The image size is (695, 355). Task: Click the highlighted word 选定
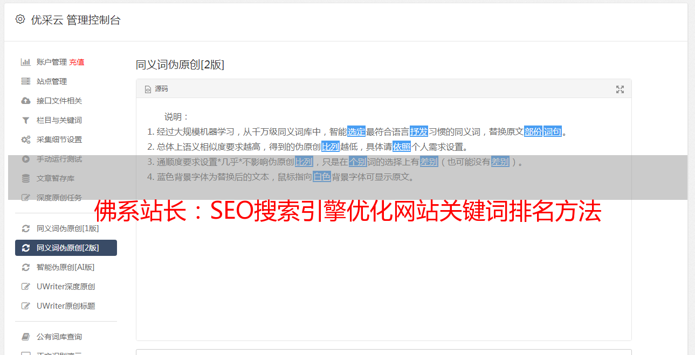(x=356, y=131)
